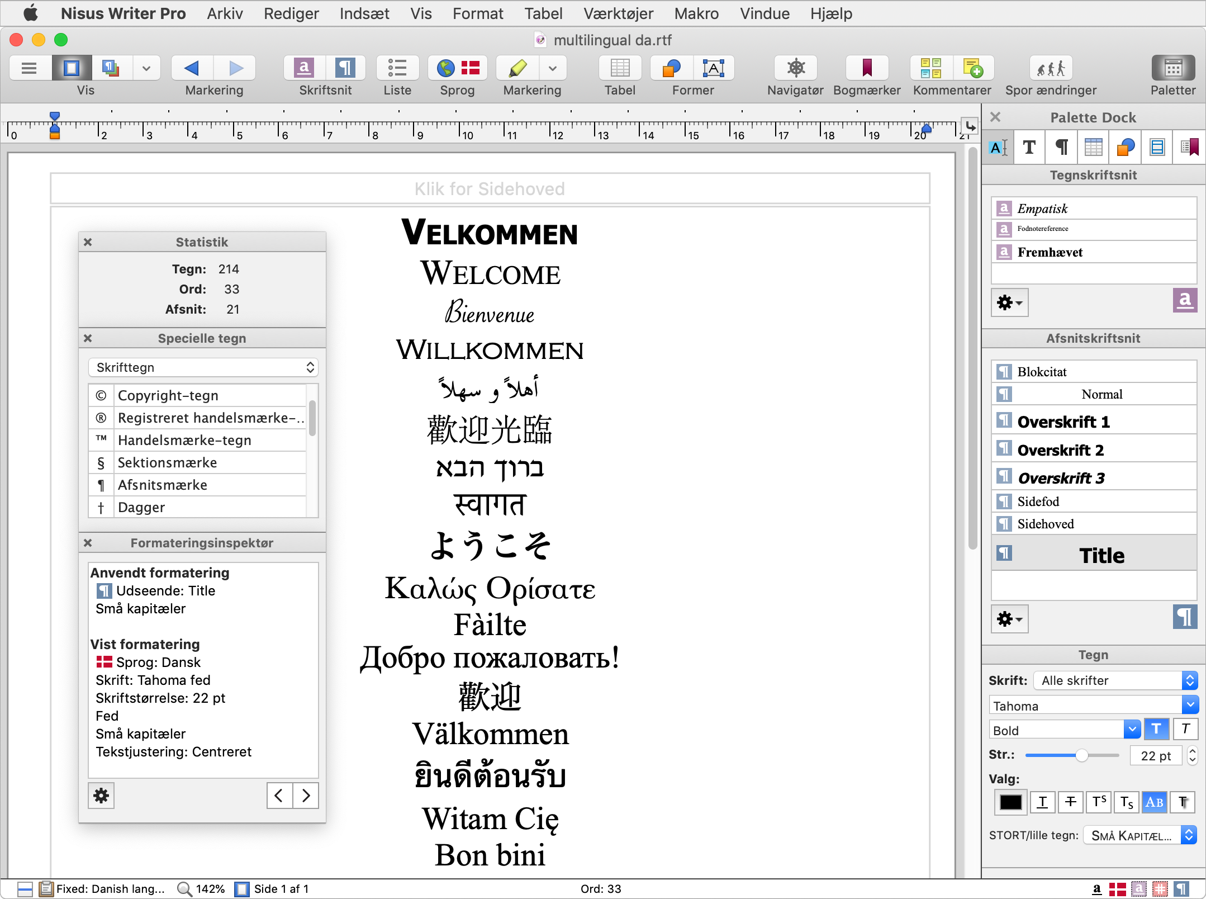This screenshot has width=1206, height=899.
Task: Select the page view mode icon
Action: 72,68
